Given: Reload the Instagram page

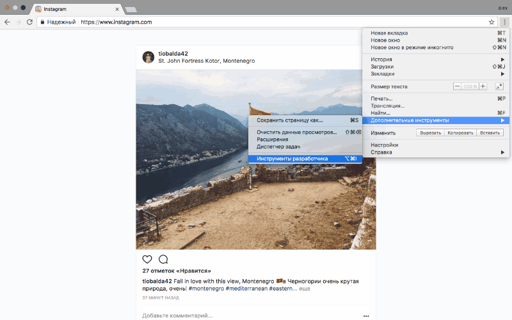Looking at the screenshot, I should pyautogui.click(x=29, y=22).
